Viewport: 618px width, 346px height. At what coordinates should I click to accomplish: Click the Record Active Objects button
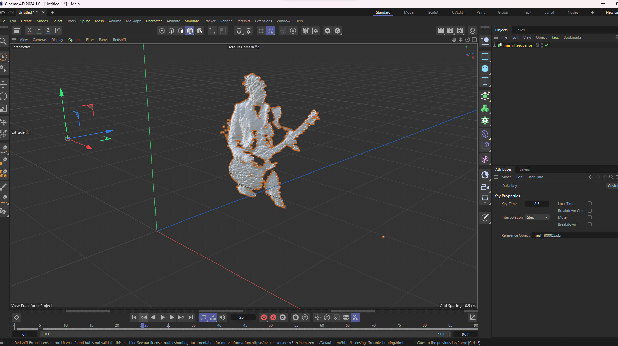pyautogui.click(x=264, y=317)
